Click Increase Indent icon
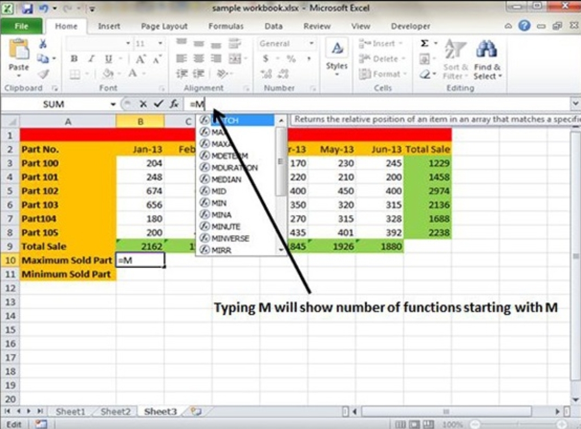Viewport: 581px width, 429px height. point(199,74)
